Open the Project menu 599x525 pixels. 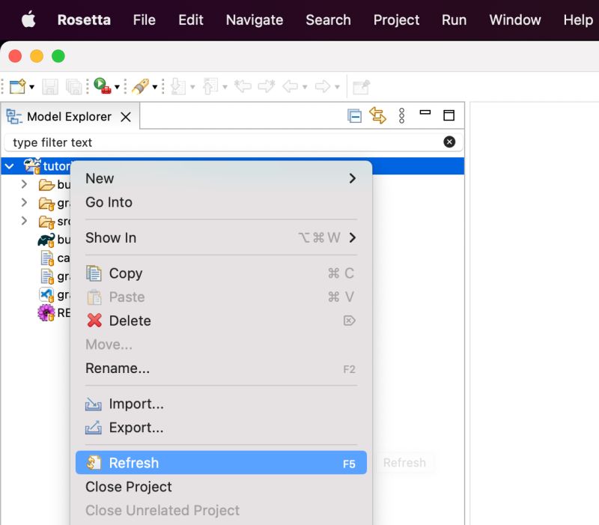397,20
